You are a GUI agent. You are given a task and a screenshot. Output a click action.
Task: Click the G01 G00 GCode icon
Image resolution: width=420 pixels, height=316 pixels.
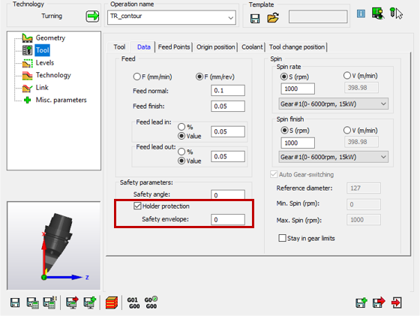click(x=133, y=303)
